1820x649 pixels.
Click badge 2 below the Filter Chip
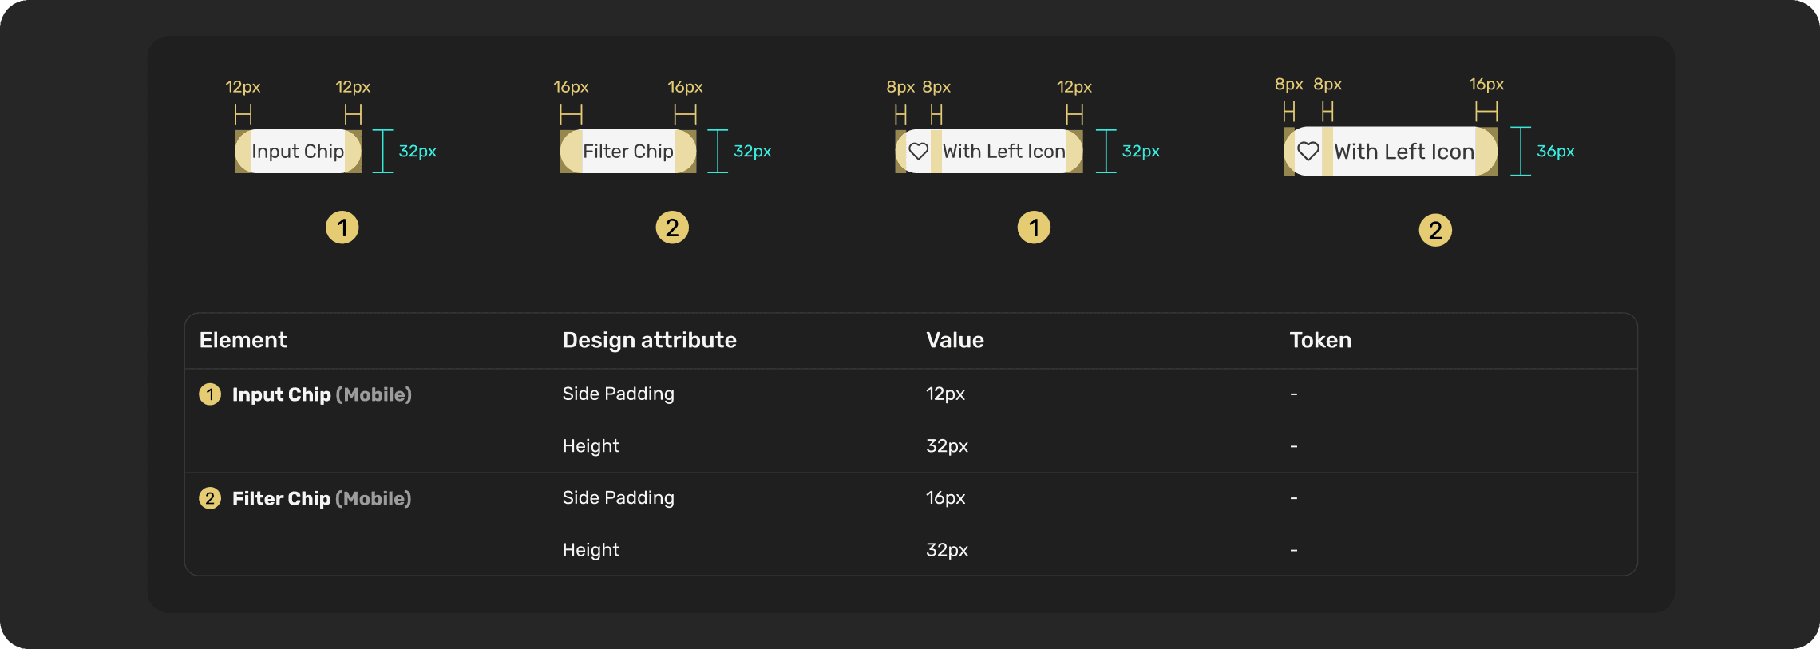(x=672, y=228)
